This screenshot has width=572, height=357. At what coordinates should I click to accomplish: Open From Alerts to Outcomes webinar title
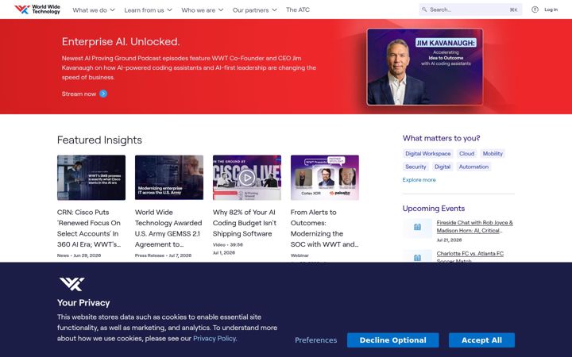(x=324, y=228)
